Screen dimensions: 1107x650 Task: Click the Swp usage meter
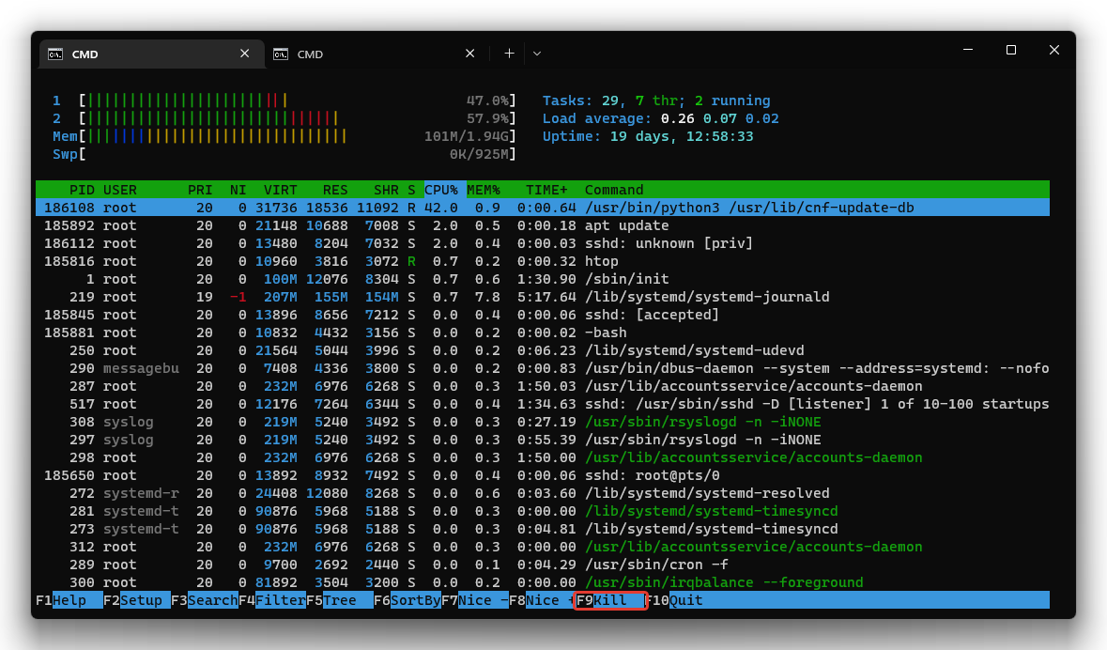point(298,154)
